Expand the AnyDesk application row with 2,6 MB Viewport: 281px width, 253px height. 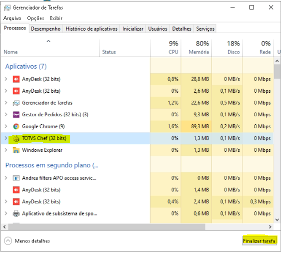[6, 91]
